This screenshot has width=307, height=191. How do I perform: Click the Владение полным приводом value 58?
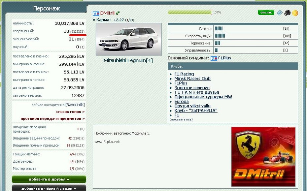coord(68,145)
